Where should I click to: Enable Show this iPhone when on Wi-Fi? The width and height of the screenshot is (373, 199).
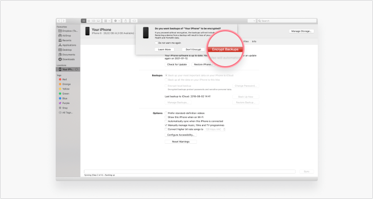pyautogui.click(x=166, y=117)
